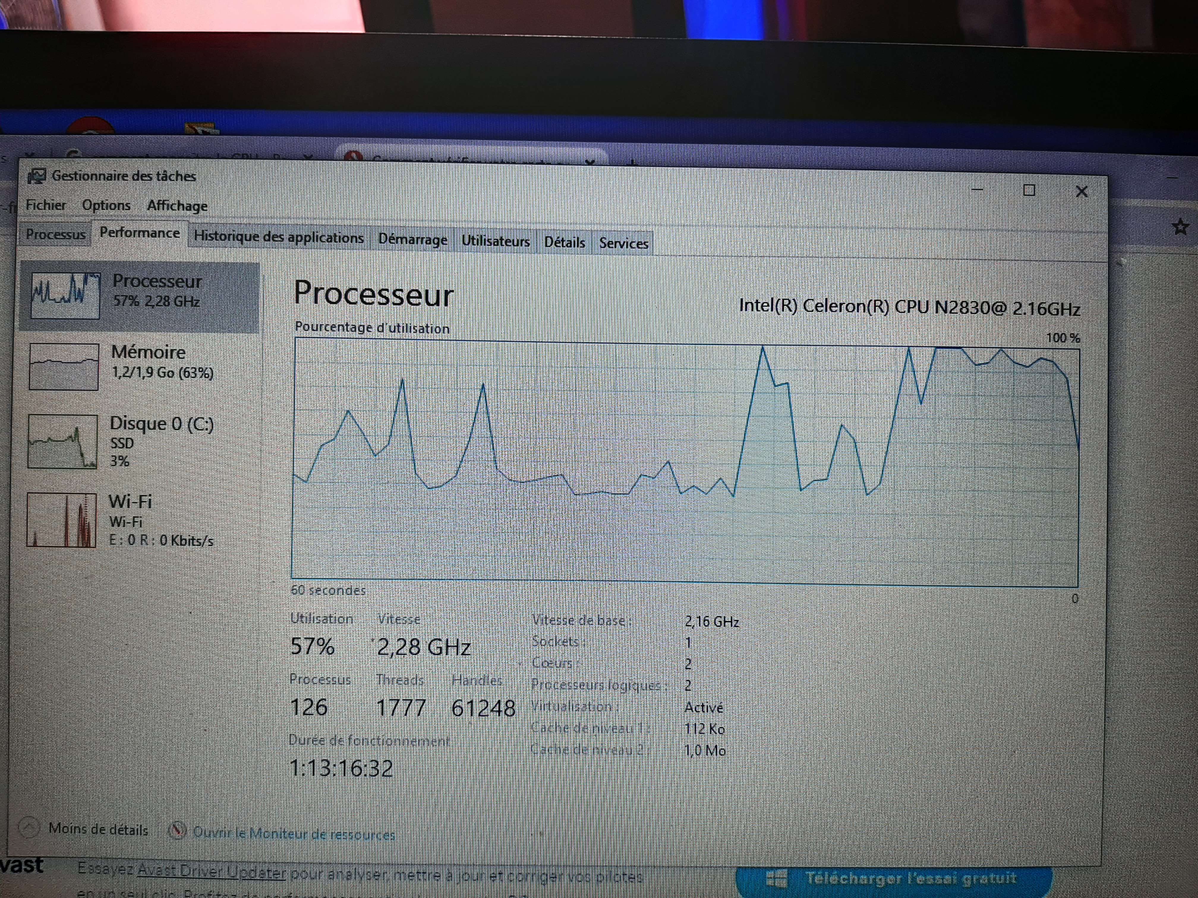Switch to the Démarrage tab
The width and height of the screenshot is (1198, 898).
[413, 239]
